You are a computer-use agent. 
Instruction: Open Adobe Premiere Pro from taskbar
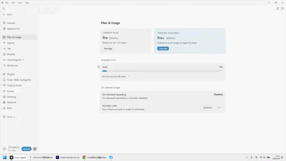pos(68,157)
